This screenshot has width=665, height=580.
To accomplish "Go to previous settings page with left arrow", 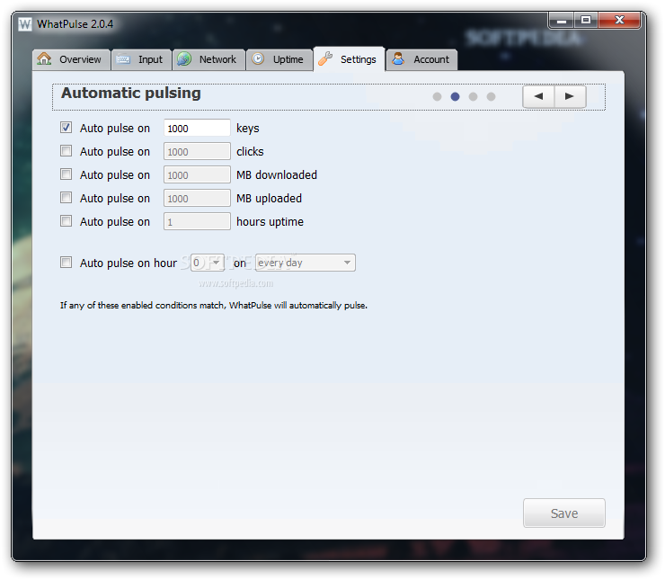I will pos(538,96).
